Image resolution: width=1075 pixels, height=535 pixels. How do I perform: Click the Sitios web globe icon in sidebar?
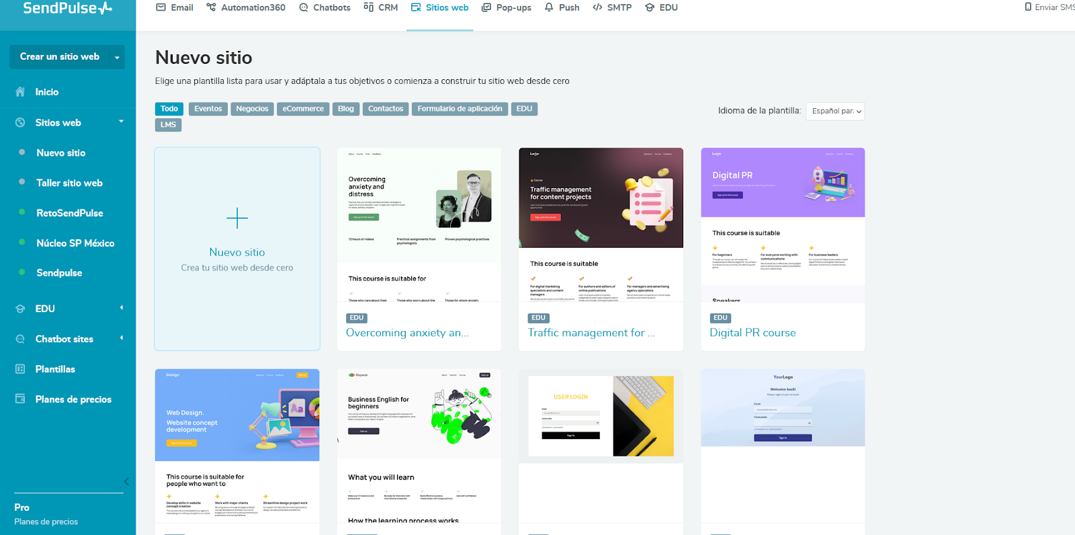[20, 123]
